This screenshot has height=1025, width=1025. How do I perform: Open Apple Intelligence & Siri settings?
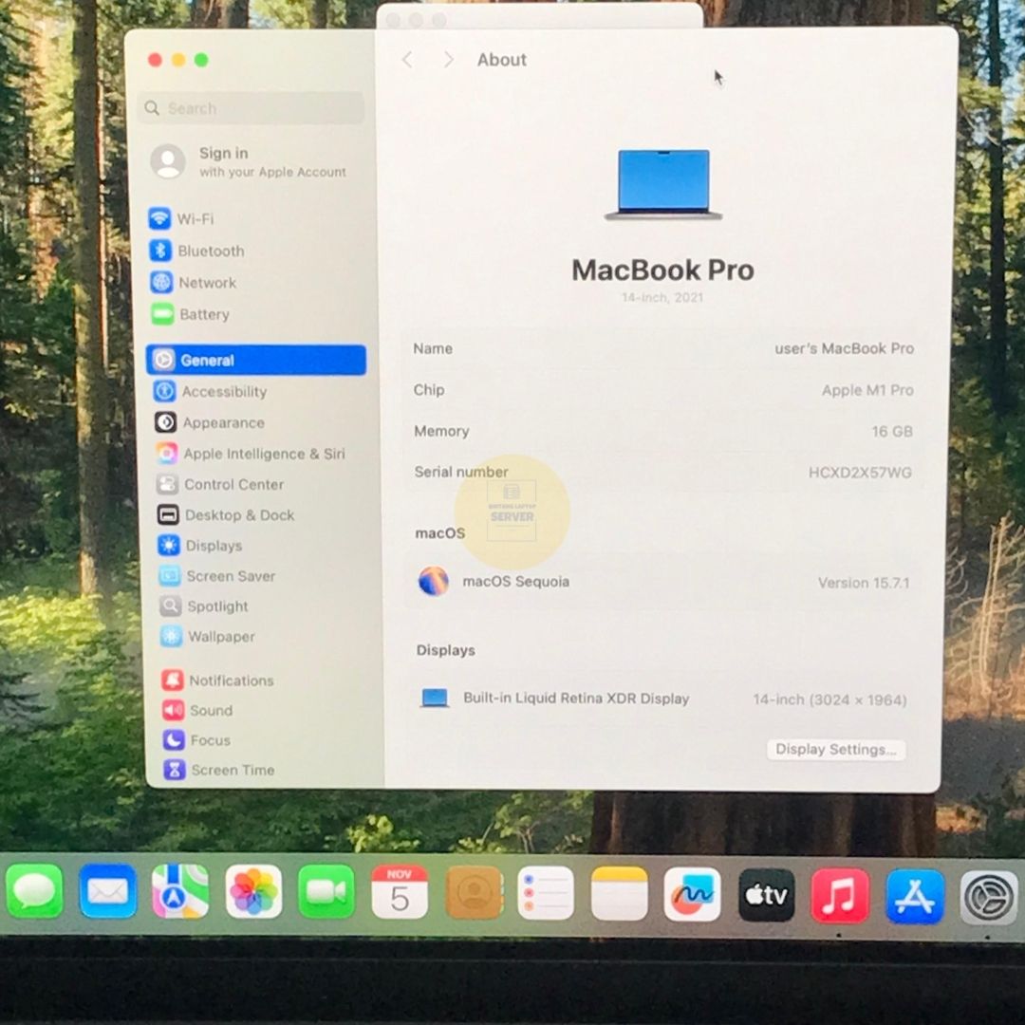click(263, 454)
